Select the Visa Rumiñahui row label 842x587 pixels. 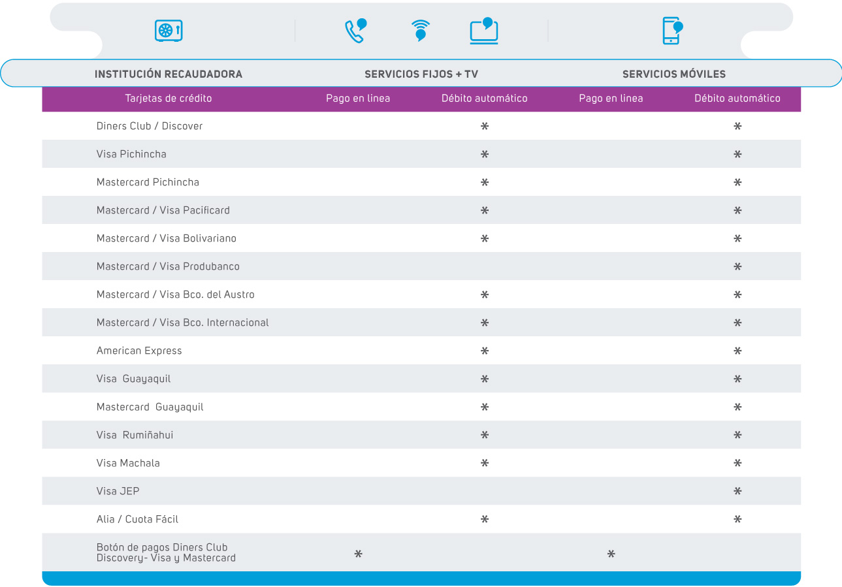135,435
